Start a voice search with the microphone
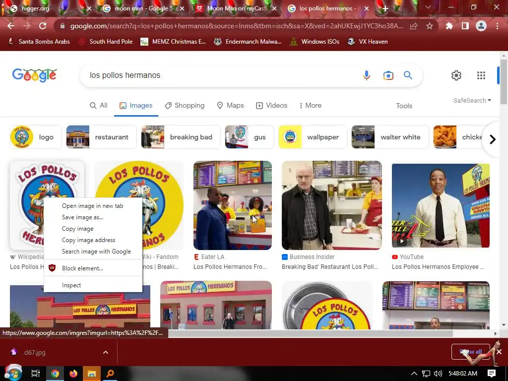The width and height of the screenshot is (508, 381). [x=367, y=75]
